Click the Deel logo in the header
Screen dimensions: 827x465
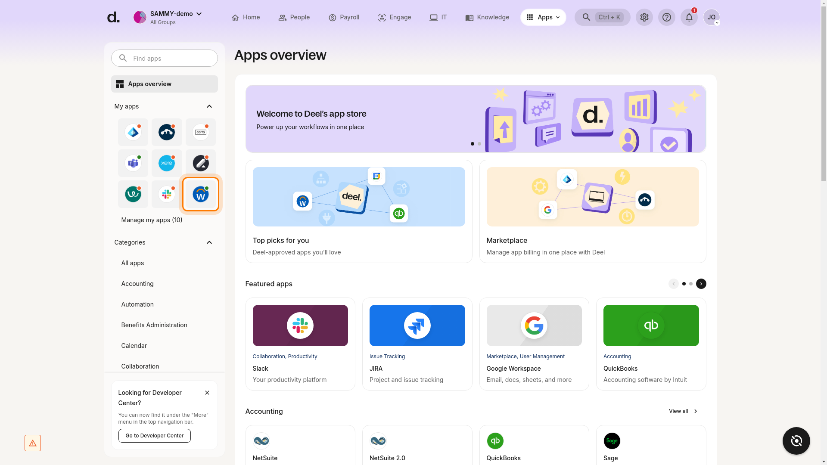[x=113, y=17]
